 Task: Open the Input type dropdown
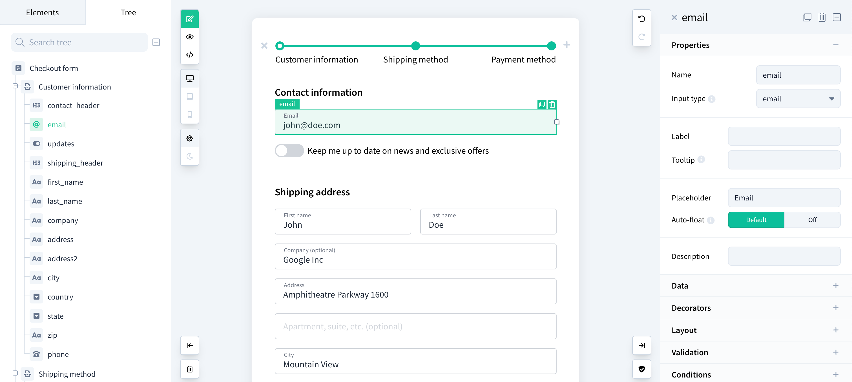[x=798, y=98]
